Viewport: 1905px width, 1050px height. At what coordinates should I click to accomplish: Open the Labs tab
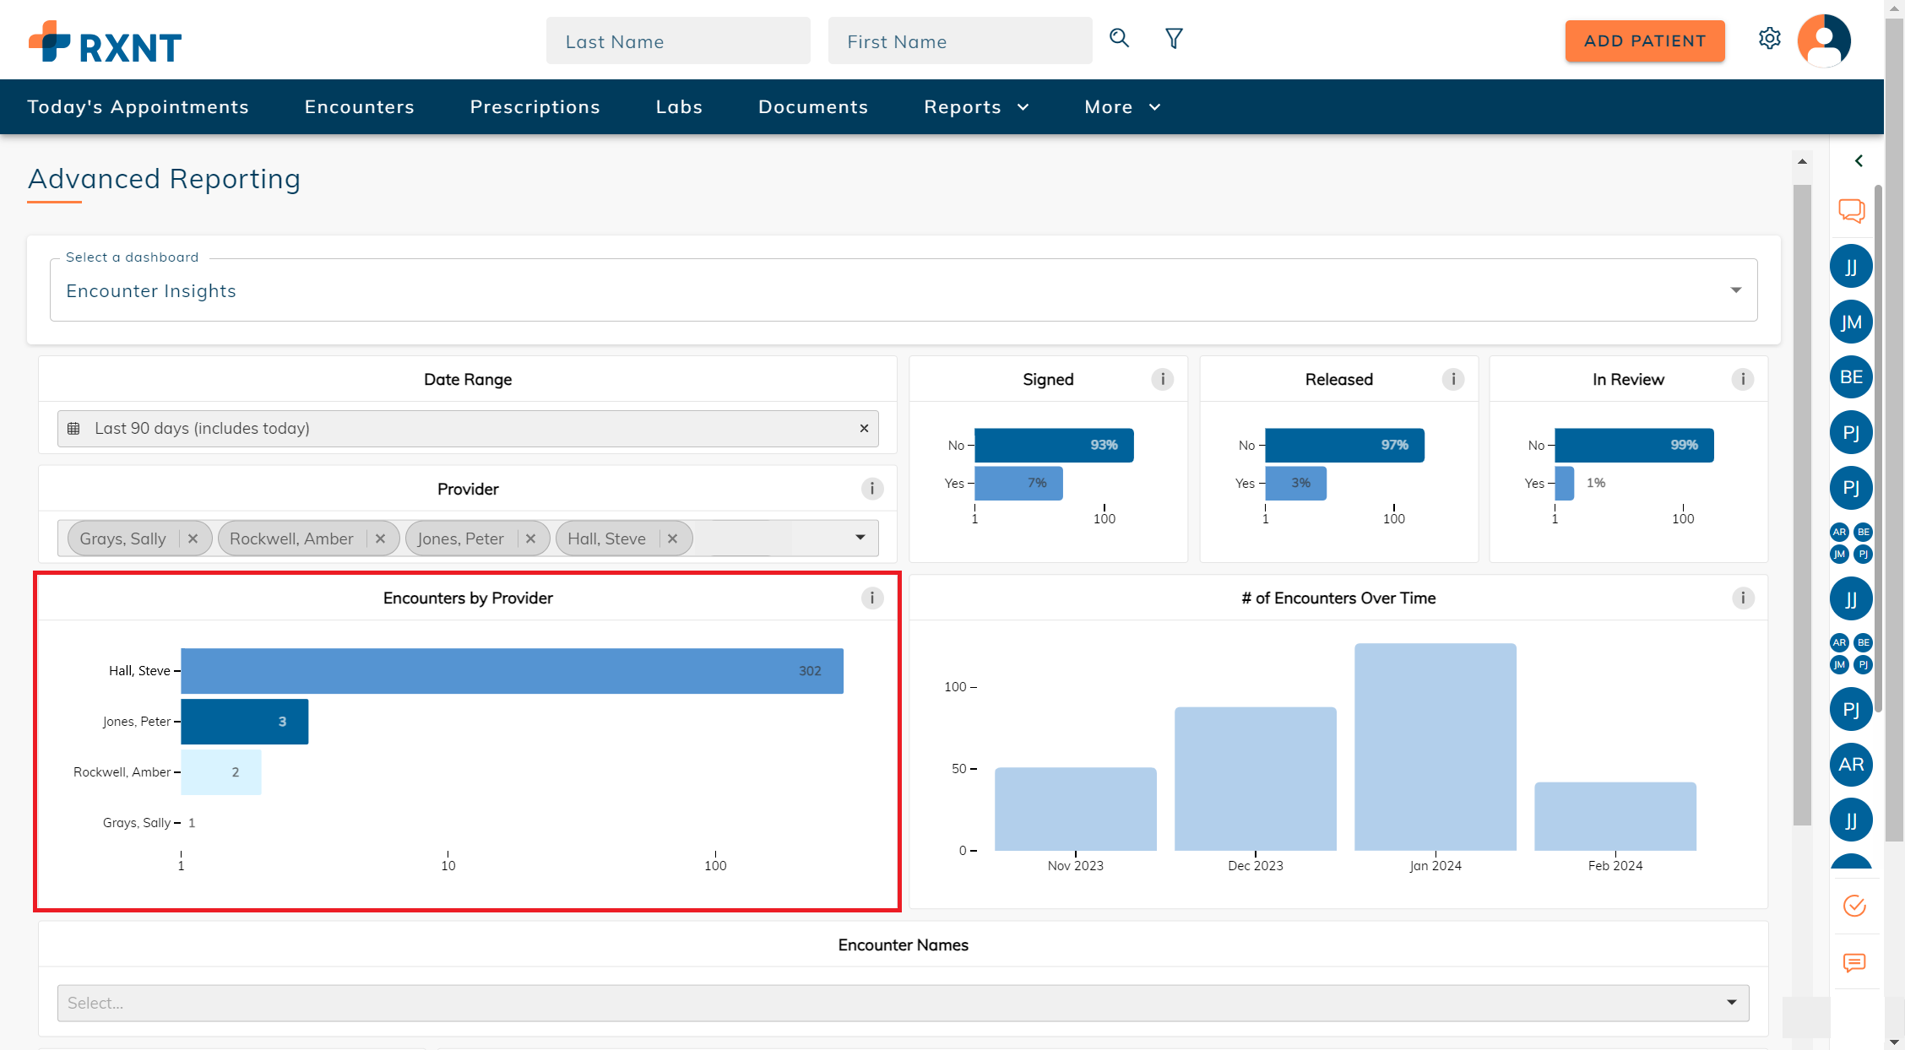[680, 107]
